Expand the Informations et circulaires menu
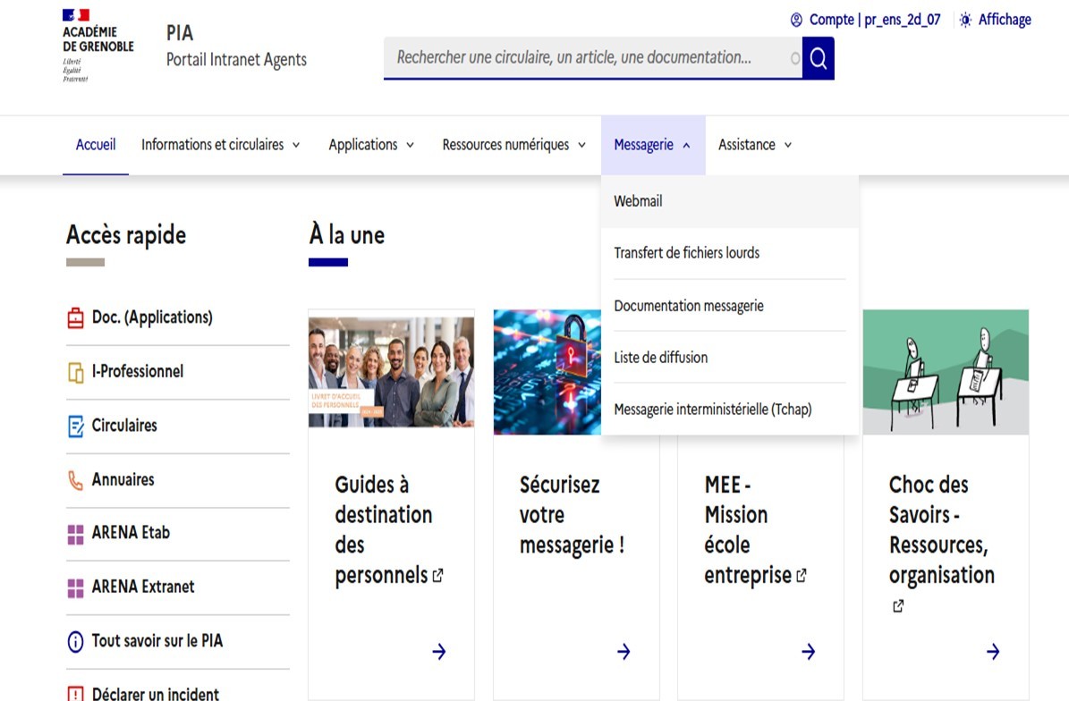1069x701 pixels. click(x=220, y=145)
